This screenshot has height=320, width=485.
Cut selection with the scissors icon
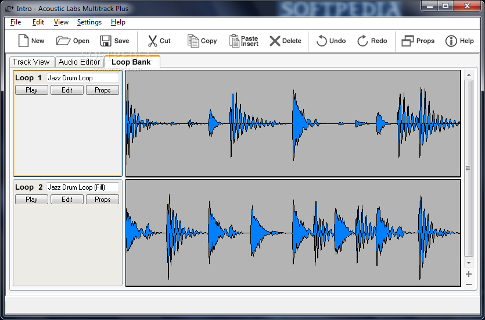pos(153,41)
